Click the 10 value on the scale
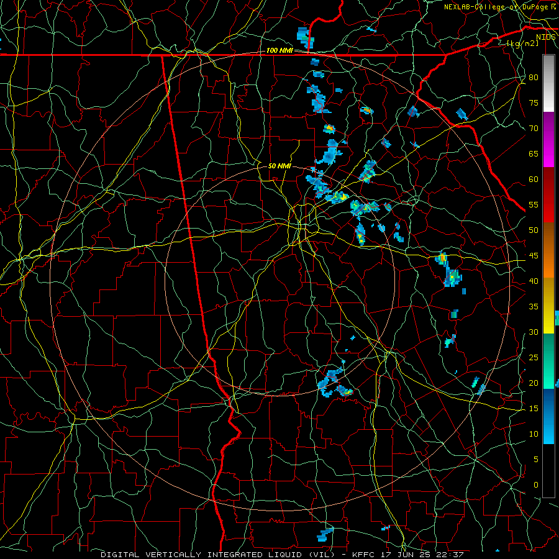The width and height of the screenshot is (559, 559). (x=534, y=434)
